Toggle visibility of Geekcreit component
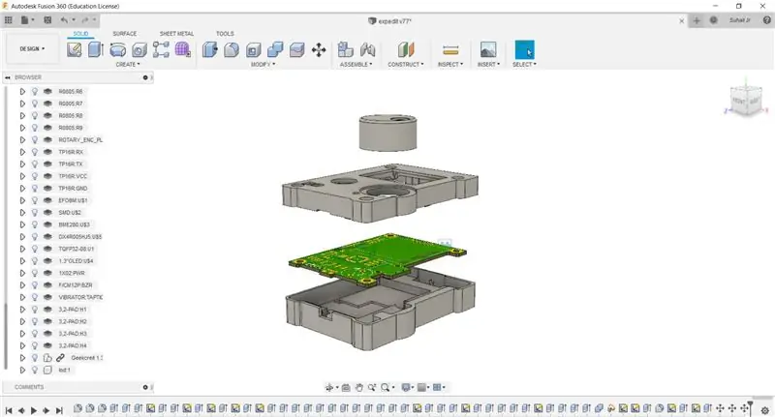 [x=35, y=358]
